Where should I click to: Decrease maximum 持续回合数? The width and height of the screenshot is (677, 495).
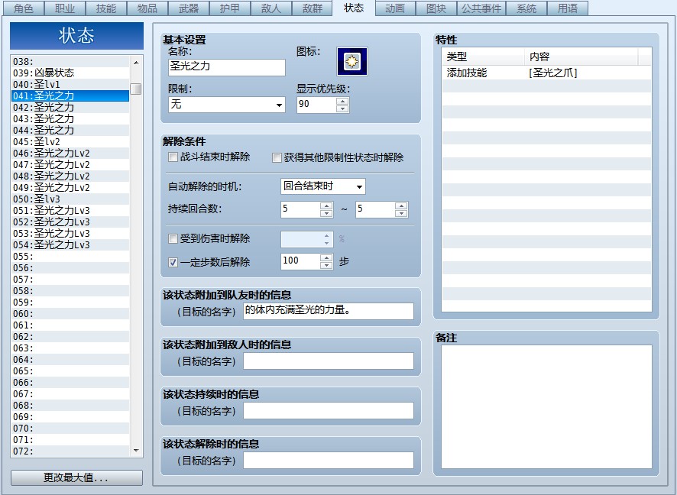401,213
